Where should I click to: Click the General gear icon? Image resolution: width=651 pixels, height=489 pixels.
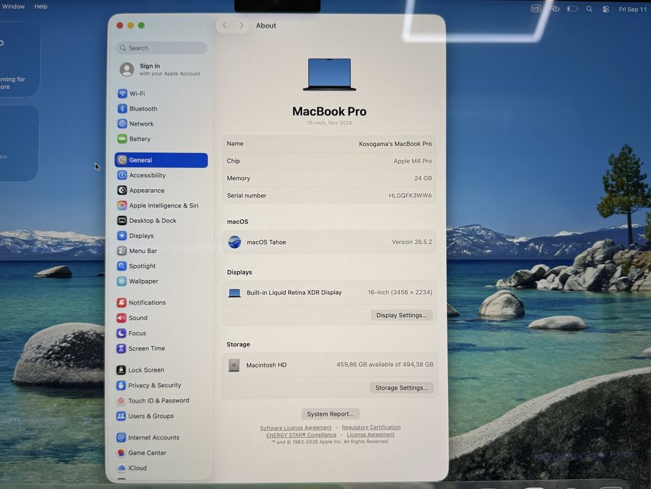point(122,160)
